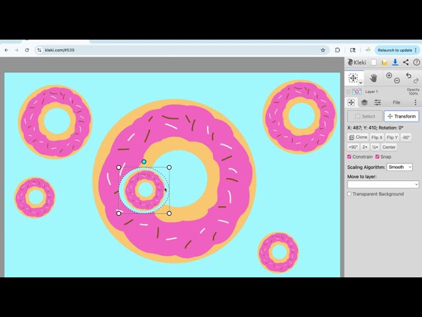This screenshot has width=422, height=317.
Task: Center the selection on canvas
Action: [x=389, y=147]
